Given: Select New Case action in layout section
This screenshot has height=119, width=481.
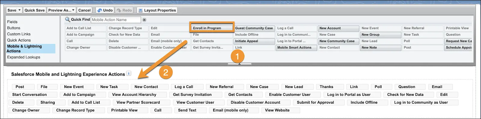Looking at the screenshot, I should (262, 87).
